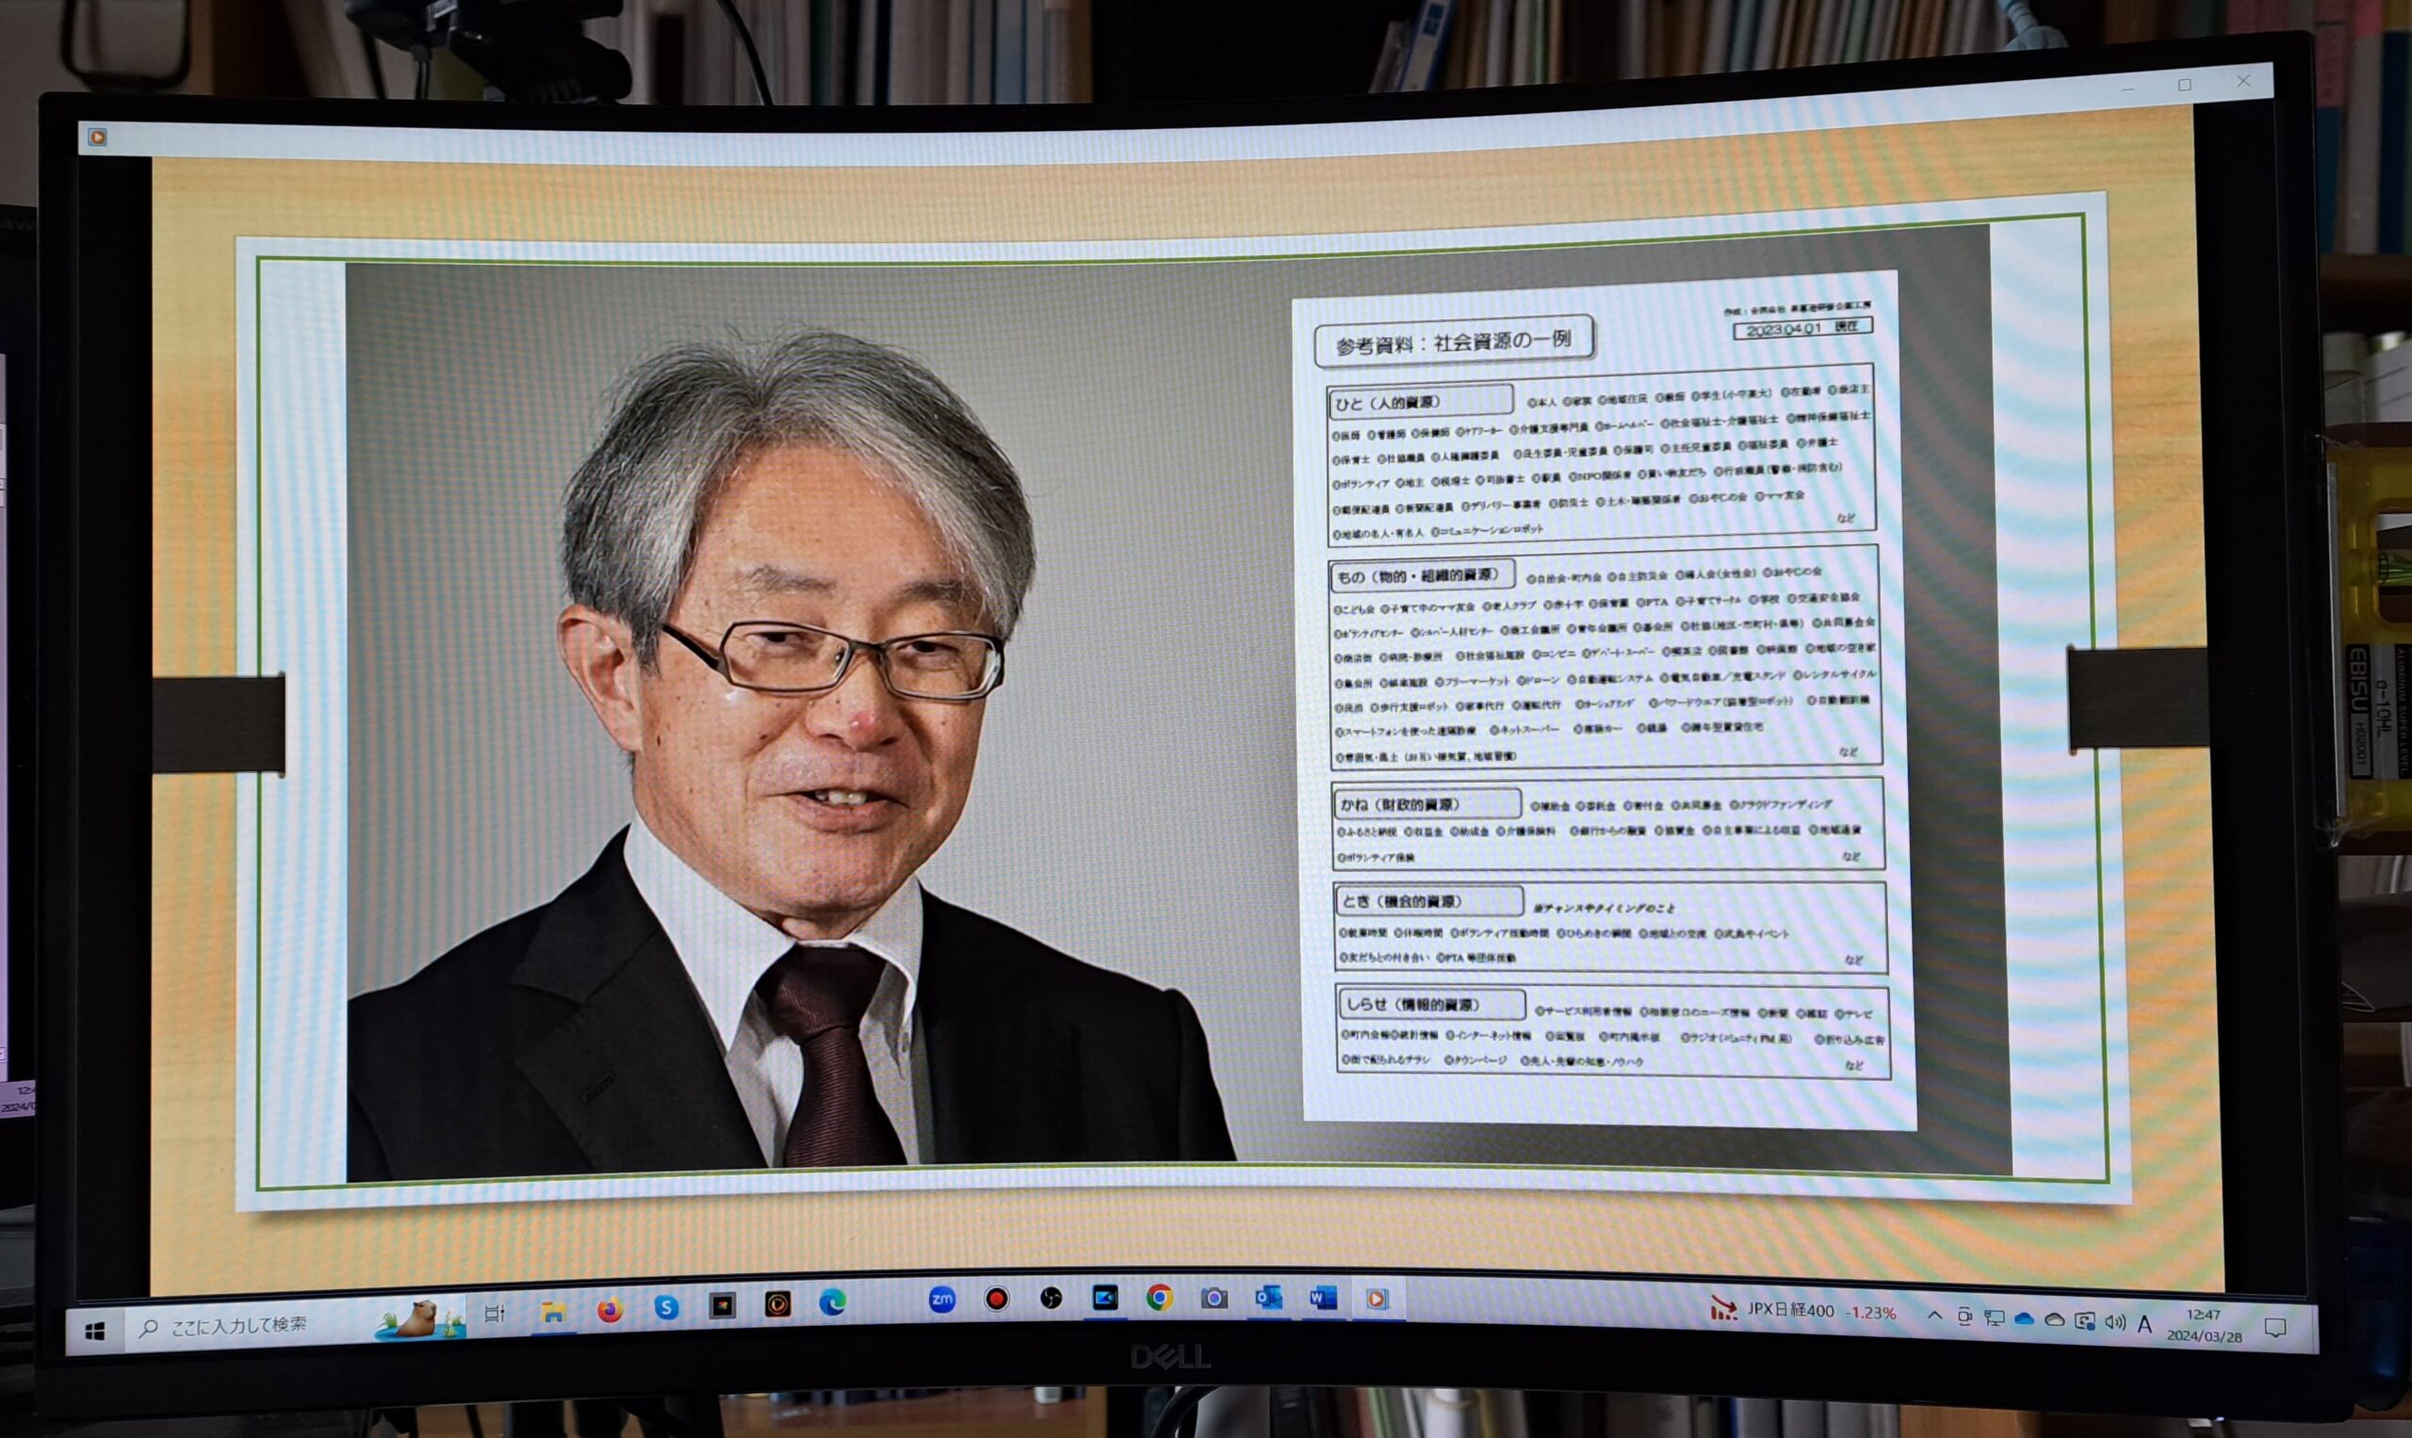Close the media player window
2412x1438 pixels.
point(2242,81)
